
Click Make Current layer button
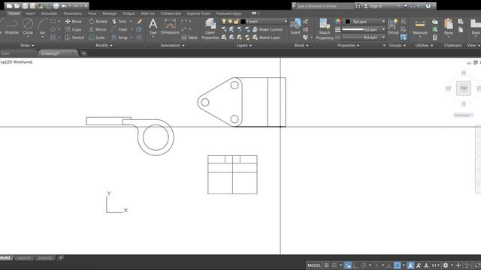tap(268, 29)
